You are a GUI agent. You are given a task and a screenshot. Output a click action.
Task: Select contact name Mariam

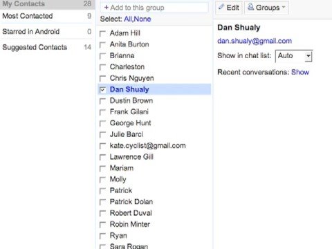122,168
